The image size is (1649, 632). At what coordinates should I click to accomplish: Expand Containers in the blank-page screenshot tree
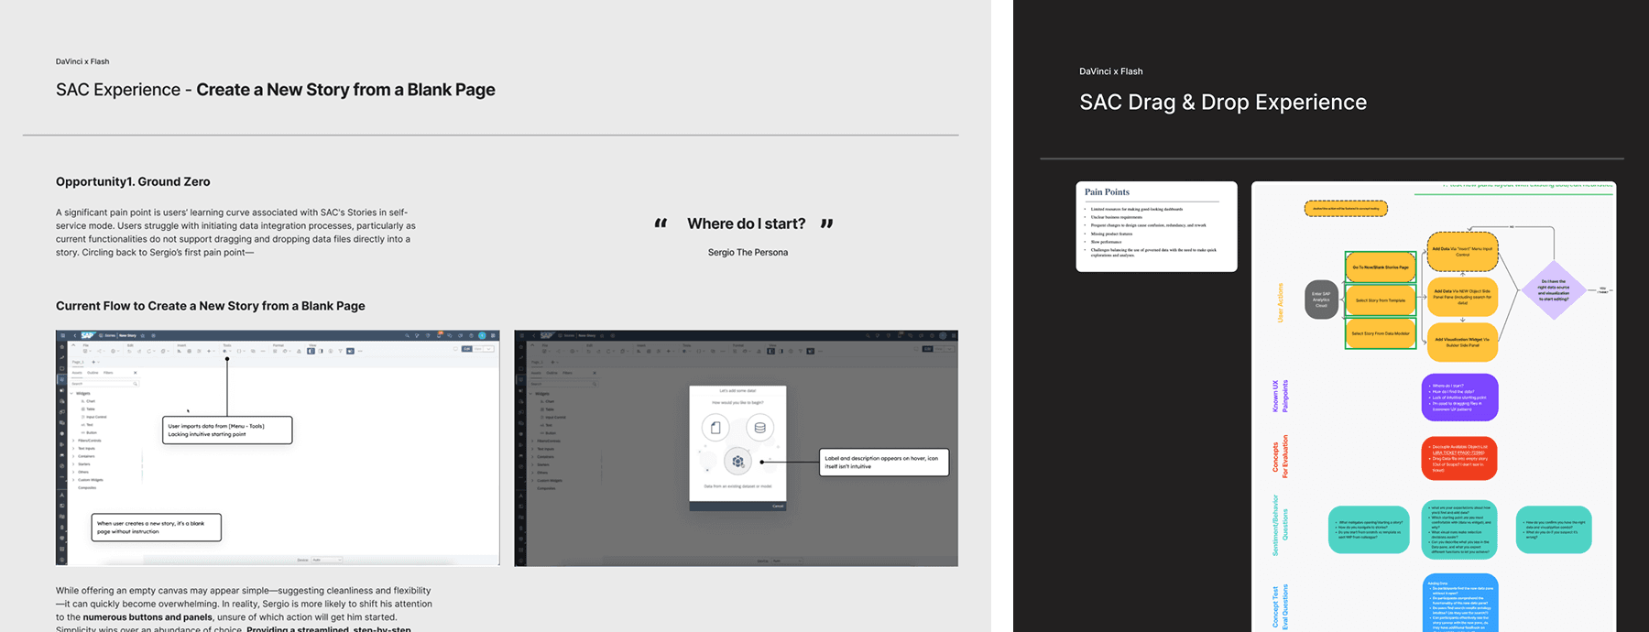tap(73, 456)
